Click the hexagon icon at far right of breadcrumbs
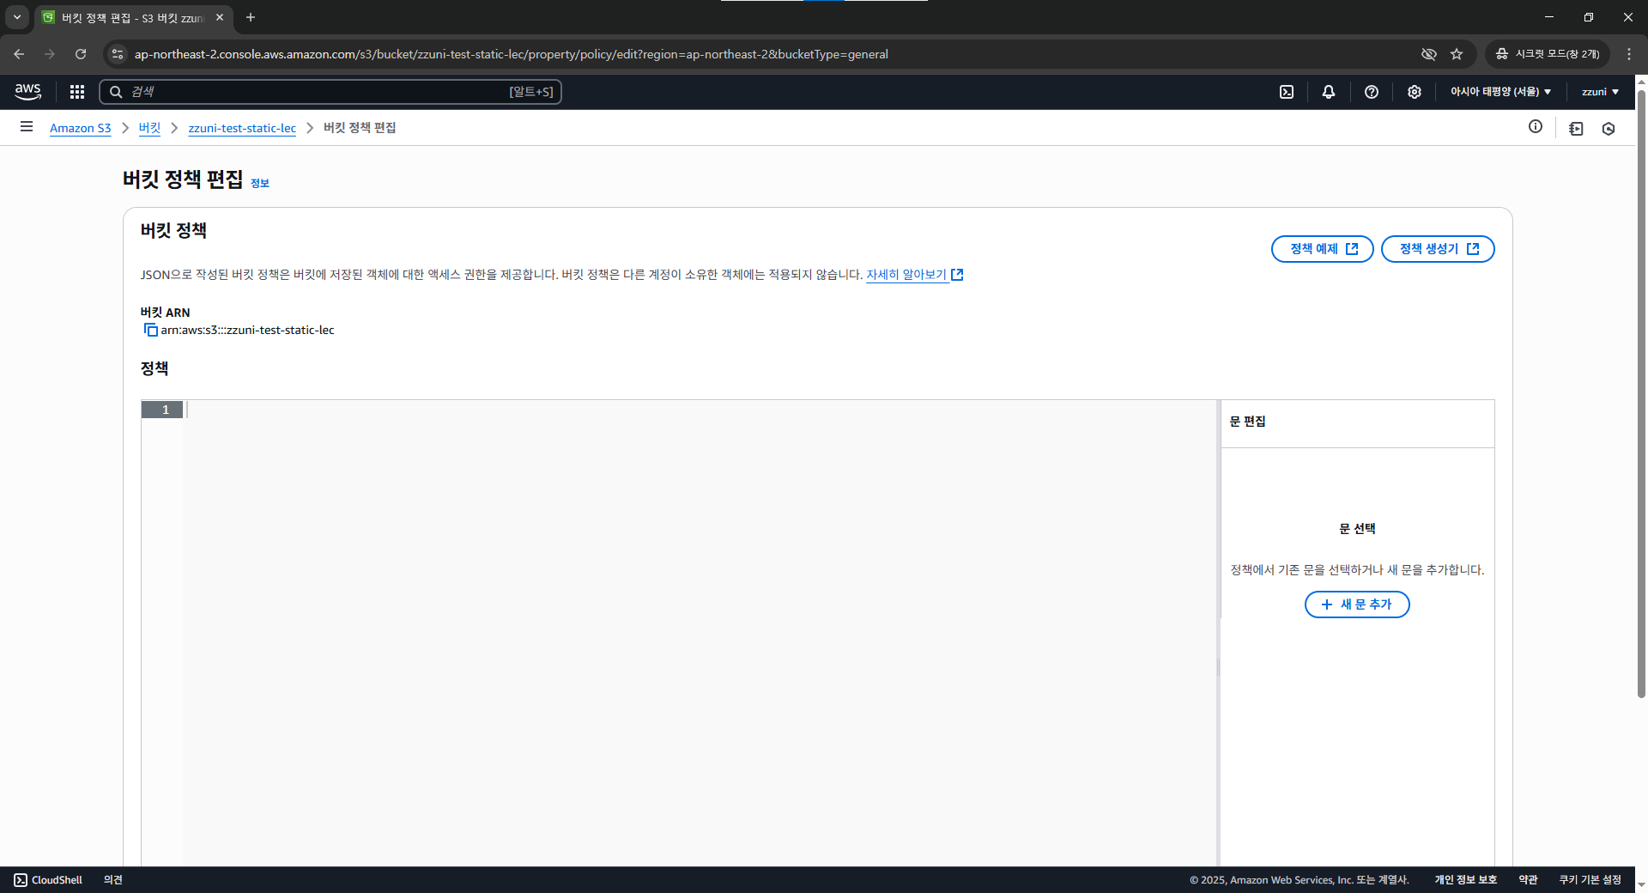 point(1609,129)
